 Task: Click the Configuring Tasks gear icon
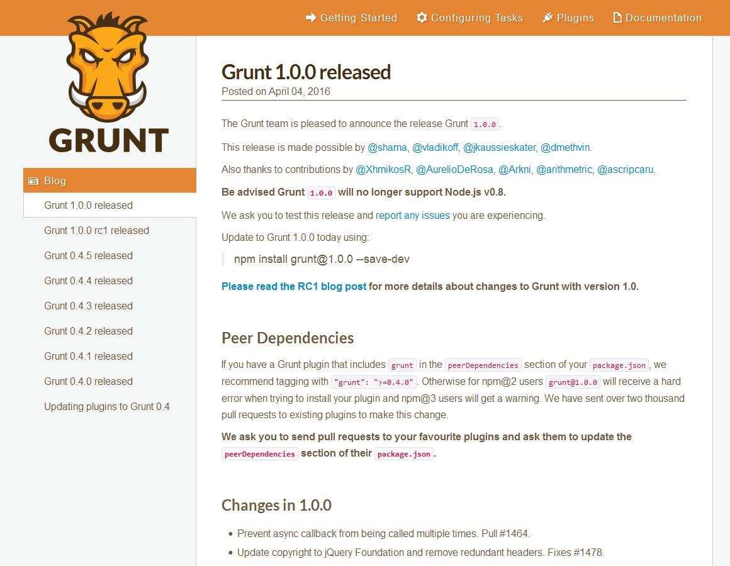[422, 18]
